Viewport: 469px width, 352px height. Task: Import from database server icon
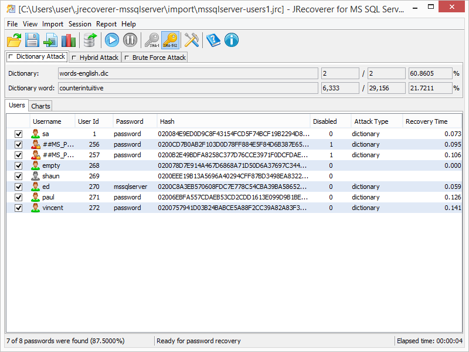(x=90, y=40)
